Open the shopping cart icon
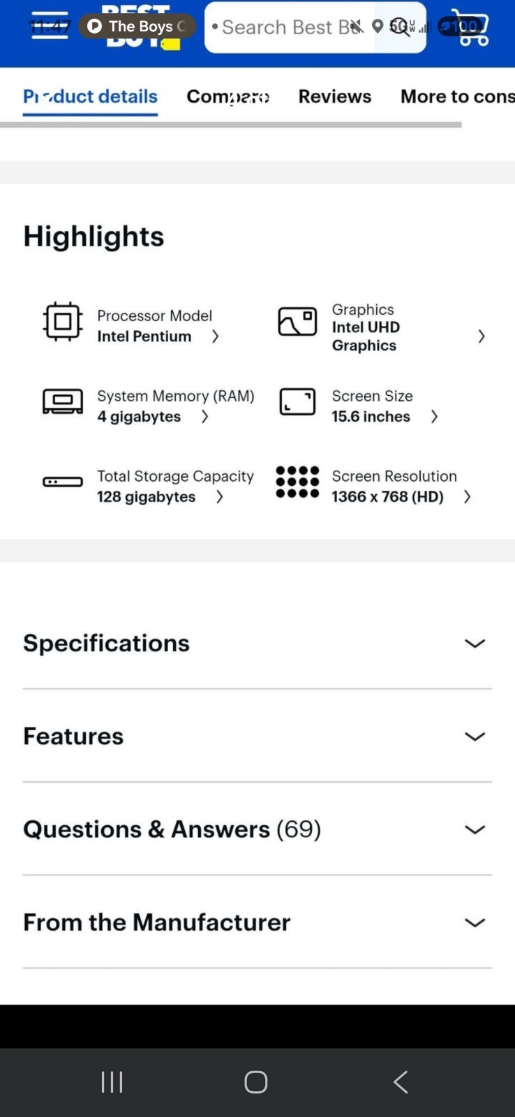The height and width of the screenshot is (1117, 515). 470,27
